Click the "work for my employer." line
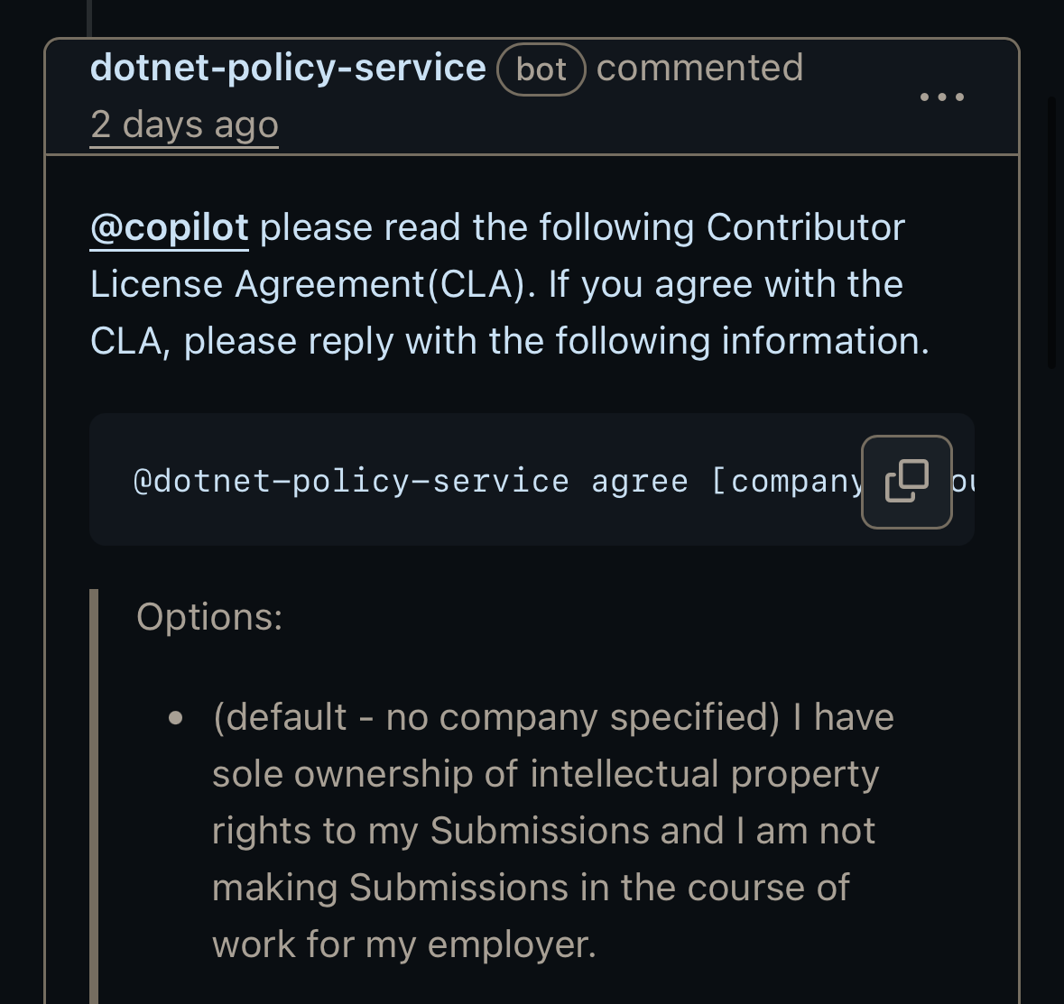1064x1004 pixels. [403, 944]
